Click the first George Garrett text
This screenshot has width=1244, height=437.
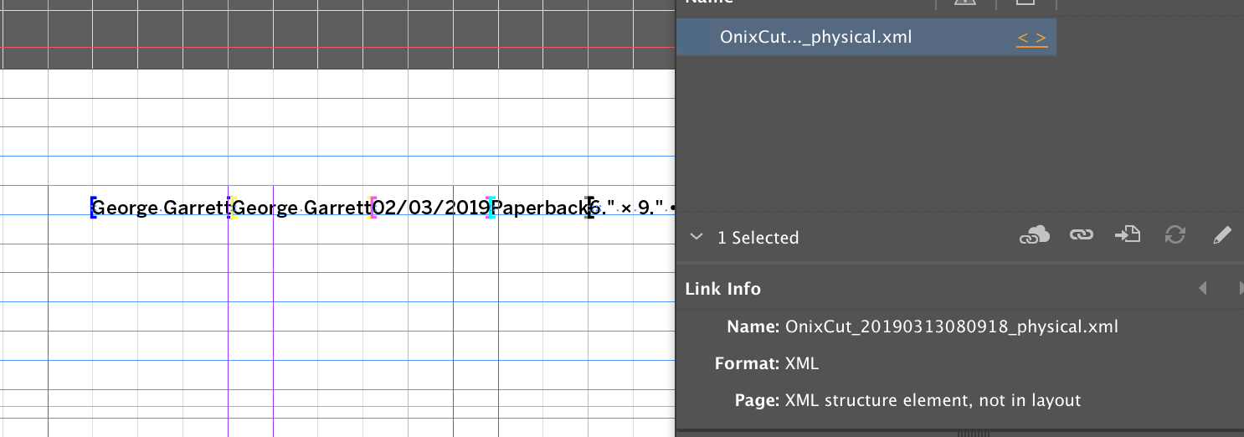pos(161,208)
